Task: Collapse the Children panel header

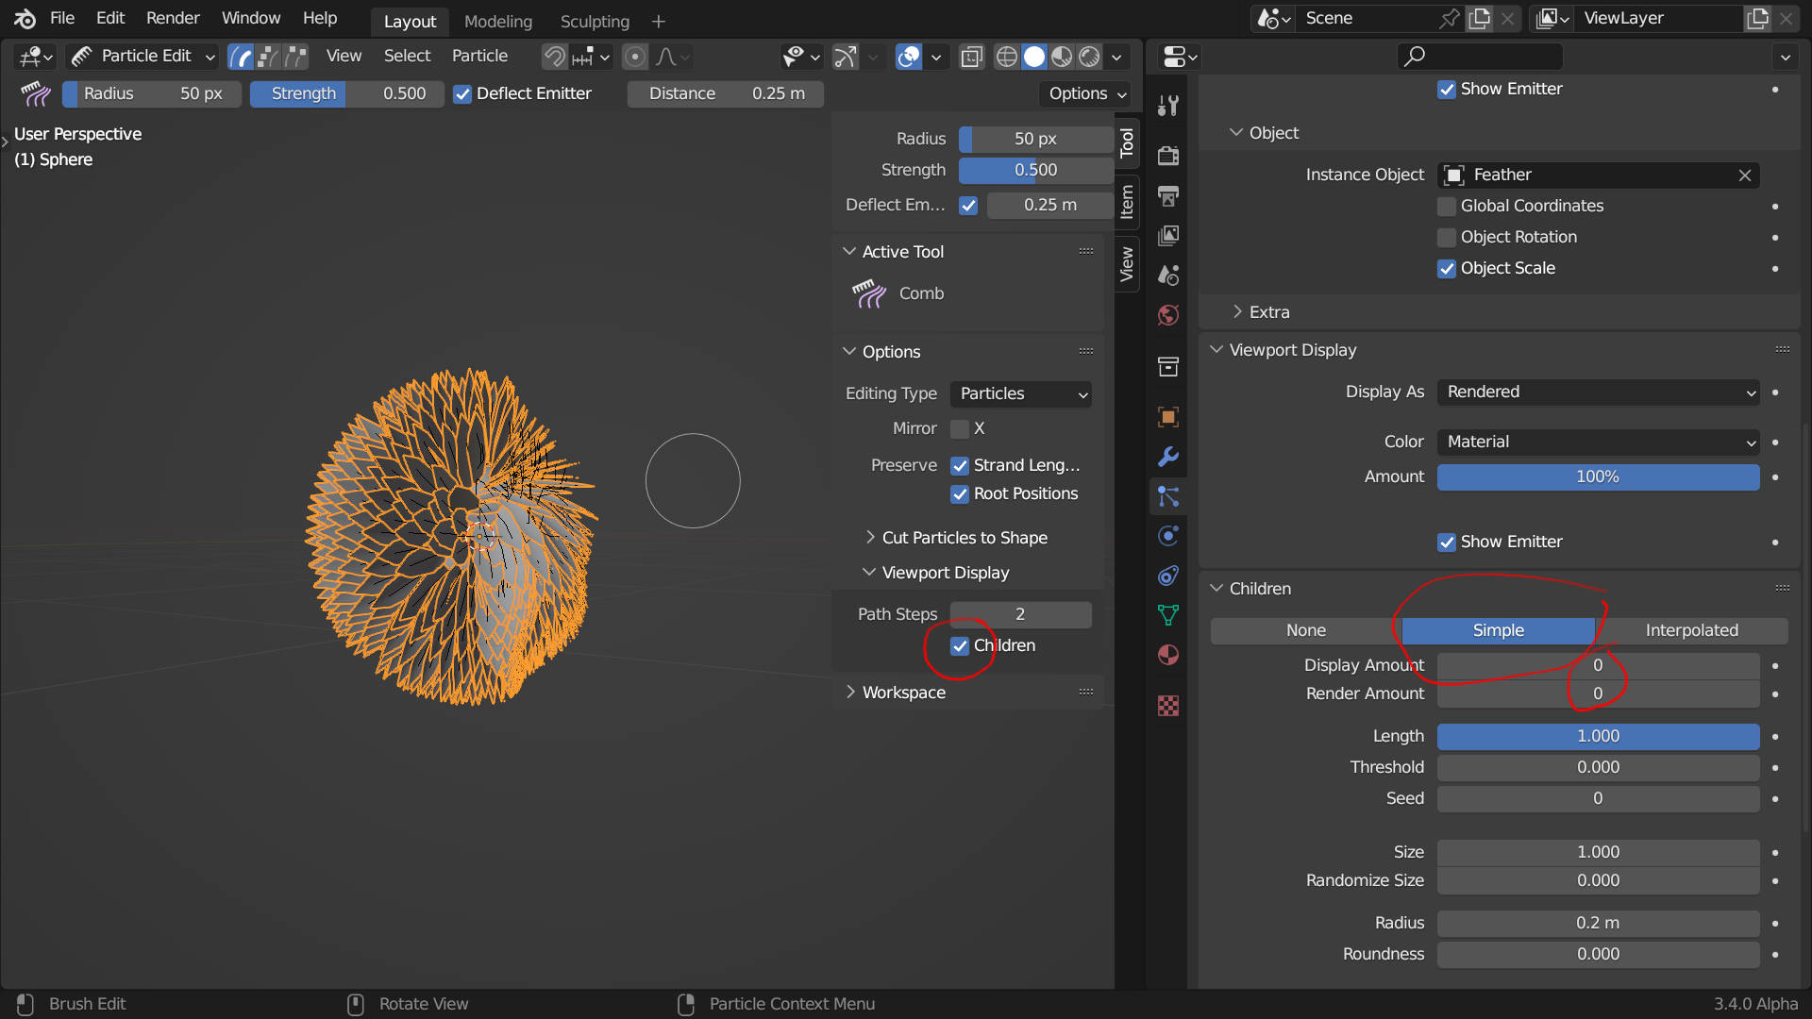Action: tap(1259, 588)
